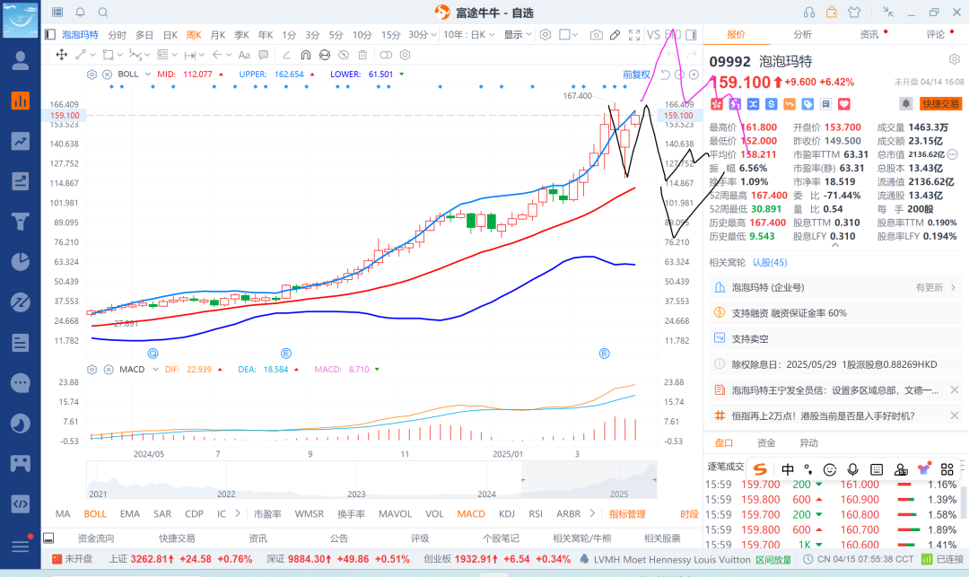Image resolution: width=969 pixels, height=577 pixels.
Task: Click the notification bell in title bar
Action: pyautogui.click(x=81, y=12)
